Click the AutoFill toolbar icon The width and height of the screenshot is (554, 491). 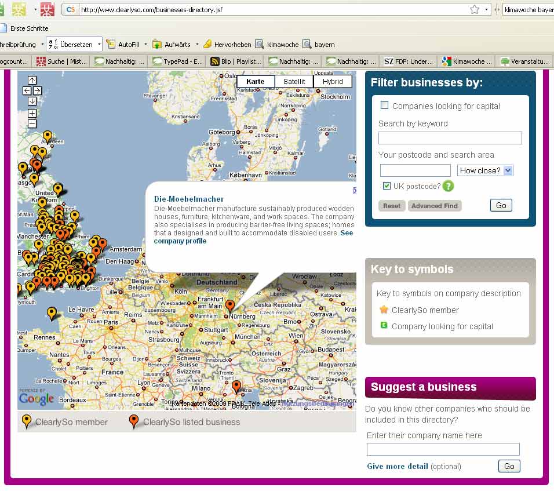111,44
